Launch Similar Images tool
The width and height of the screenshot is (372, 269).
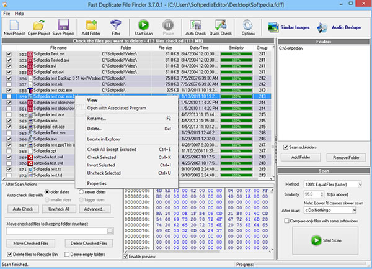pos(289,27)
